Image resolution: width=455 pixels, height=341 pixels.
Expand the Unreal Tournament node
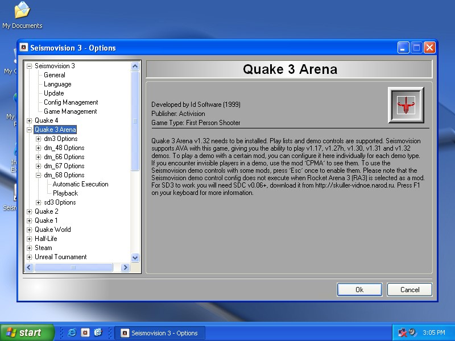click(30, 257)
